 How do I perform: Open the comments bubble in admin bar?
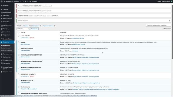[x=26, y=1]
